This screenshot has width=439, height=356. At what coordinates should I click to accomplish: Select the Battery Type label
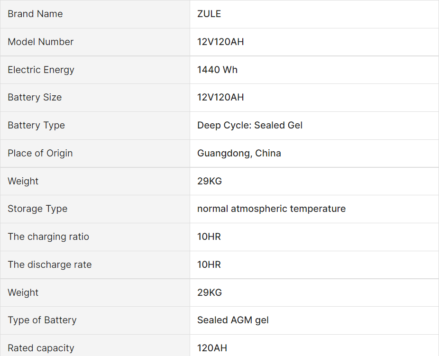coord(37,125)
